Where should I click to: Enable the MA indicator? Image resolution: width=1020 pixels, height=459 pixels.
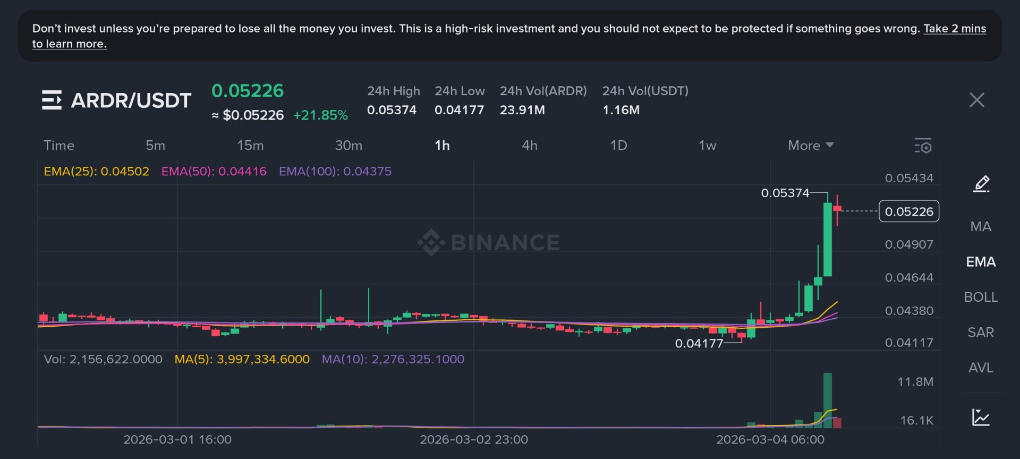981,227
